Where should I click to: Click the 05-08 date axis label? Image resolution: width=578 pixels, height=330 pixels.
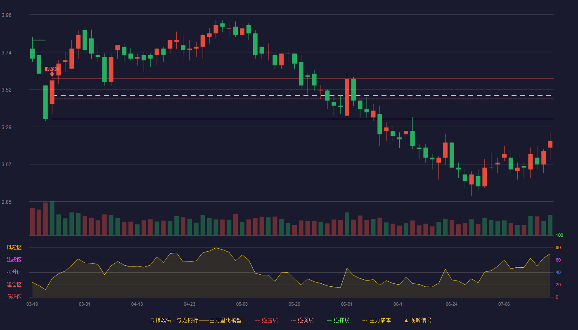[242, 304]
